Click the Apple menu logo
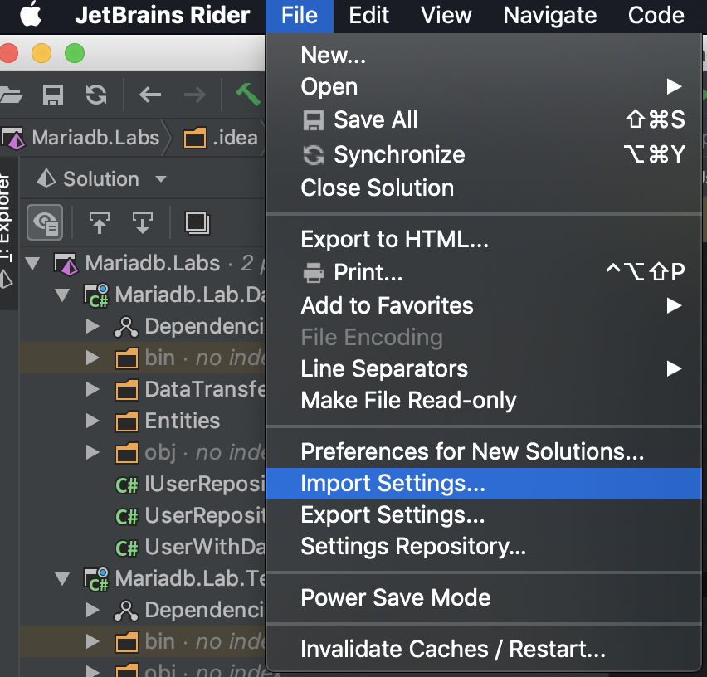Image resolution: width=707 pixels, height=677 pixels. coord(30,15)
